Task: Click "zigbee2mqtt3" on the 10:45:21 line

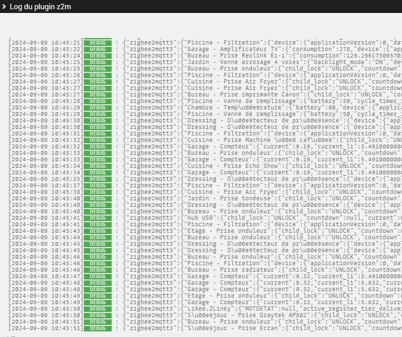Action: pyautogui.click(x=151, y=43)
